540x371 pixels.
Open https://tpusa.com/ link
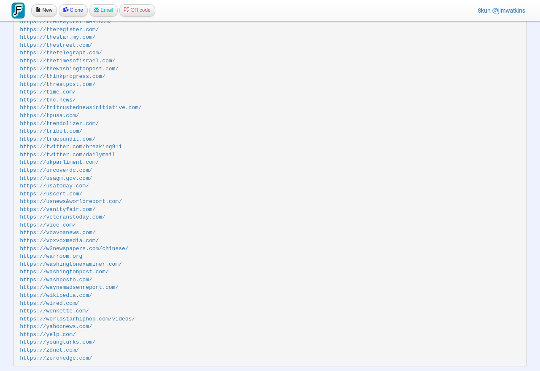click(x=50, y=115)
